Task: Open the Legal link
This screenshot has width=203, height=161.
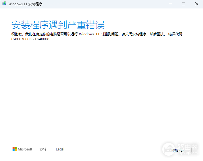Action: [60, 149]
